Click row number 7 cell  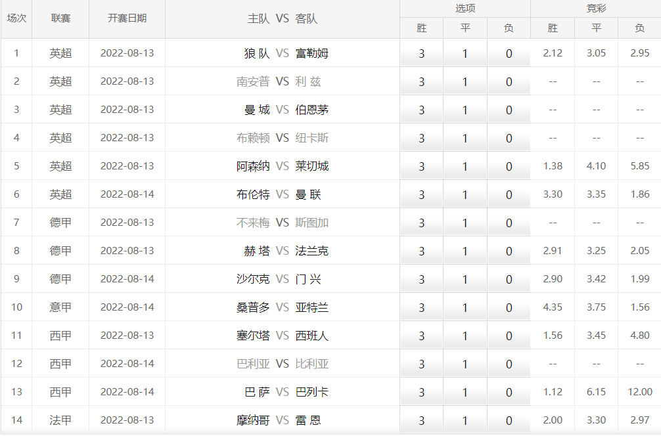coord(16,223)
